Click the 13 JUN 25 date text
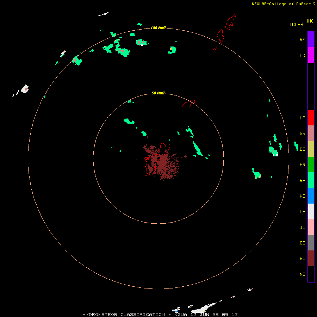 (205, 315)
